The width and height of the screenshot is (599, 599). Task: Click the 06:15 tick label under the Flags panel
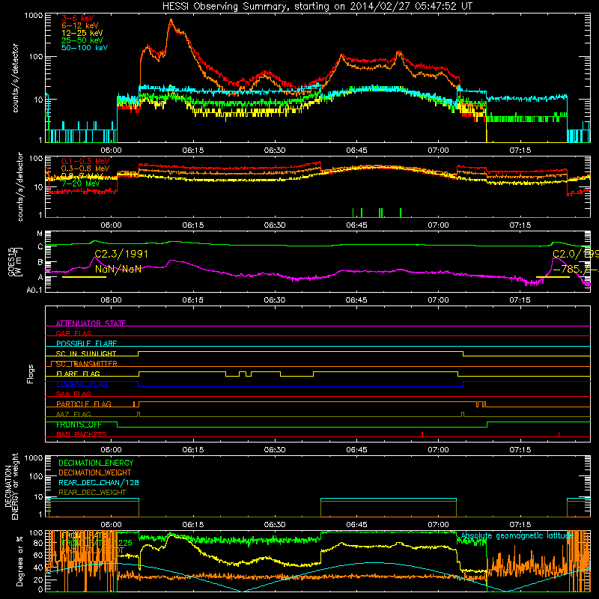193,450
